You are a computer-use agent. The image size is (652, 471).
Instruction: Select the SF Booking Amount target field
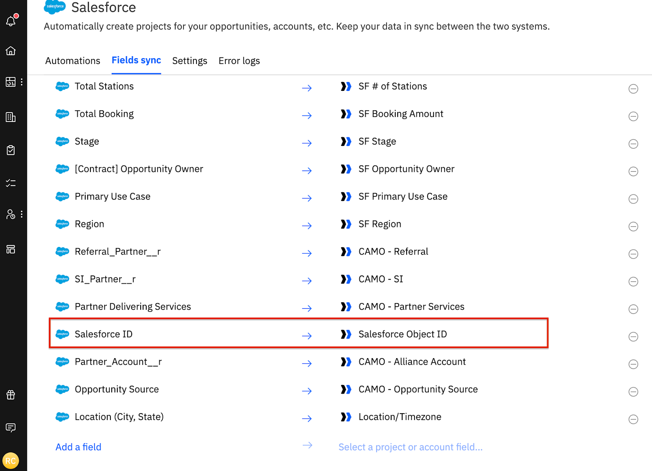pyautogui.click(x=401, y=114)
